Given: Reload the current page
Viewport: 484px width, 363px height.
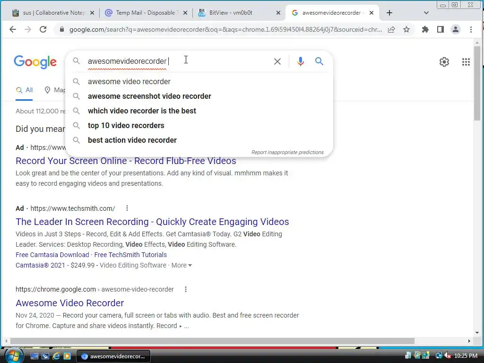Looking at the screenshot, I should pyautogui.click(x=43, y=29).
